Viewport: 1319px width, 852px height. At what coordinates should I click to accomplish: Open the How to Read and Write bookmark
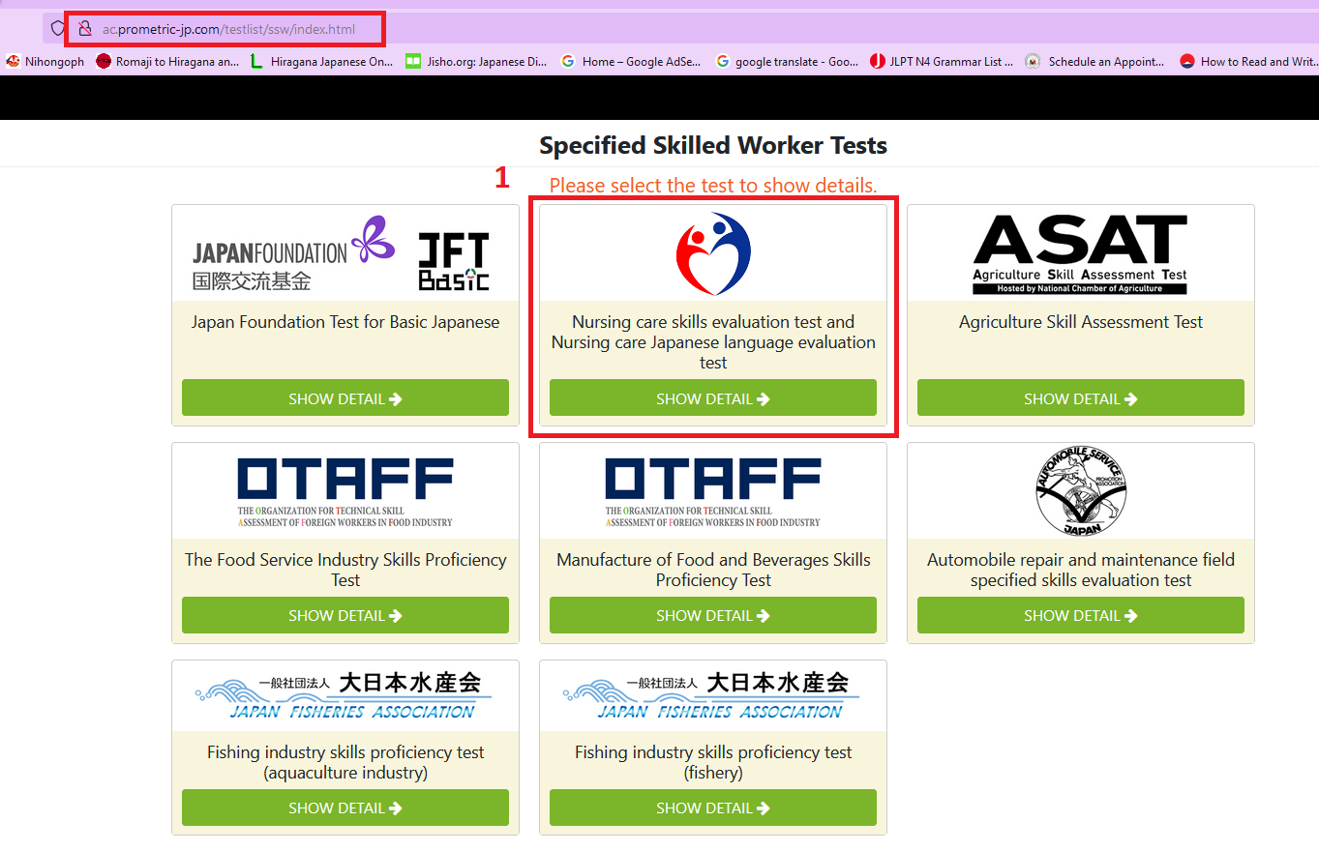(1248, 61)
